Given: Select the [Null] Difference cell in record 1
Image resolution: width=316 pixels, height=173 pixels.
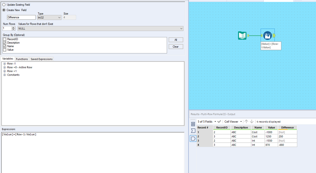Looking at the screenshot, I should pyautogui.click(x=288, y=132).
